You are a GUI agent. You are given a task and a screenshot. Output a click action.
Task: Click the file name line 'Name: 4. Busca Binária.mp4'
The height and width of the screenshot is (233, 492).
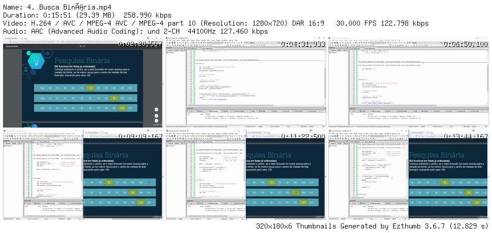tap(56, 7)
